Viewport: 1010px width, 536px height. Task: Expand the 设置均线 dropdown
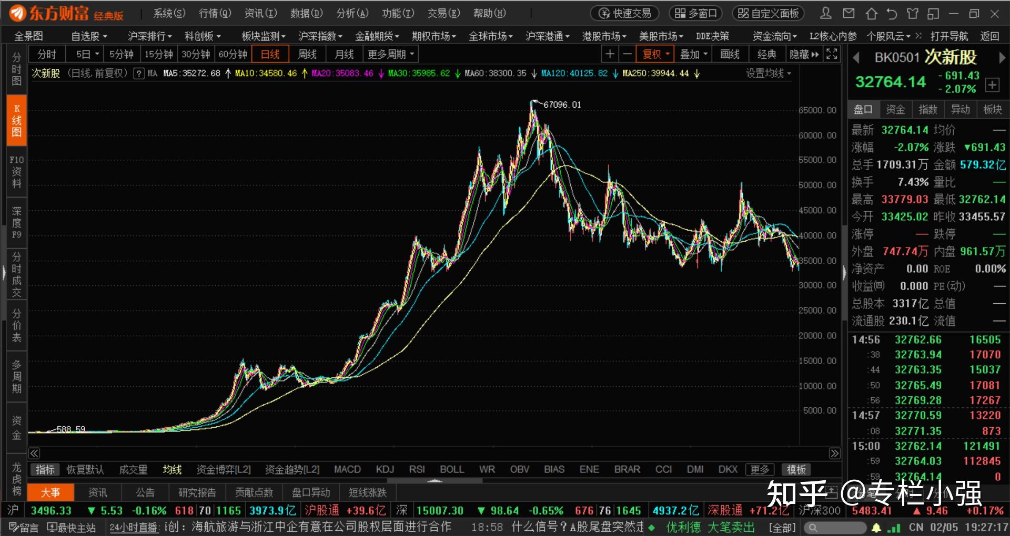[769, 74]
